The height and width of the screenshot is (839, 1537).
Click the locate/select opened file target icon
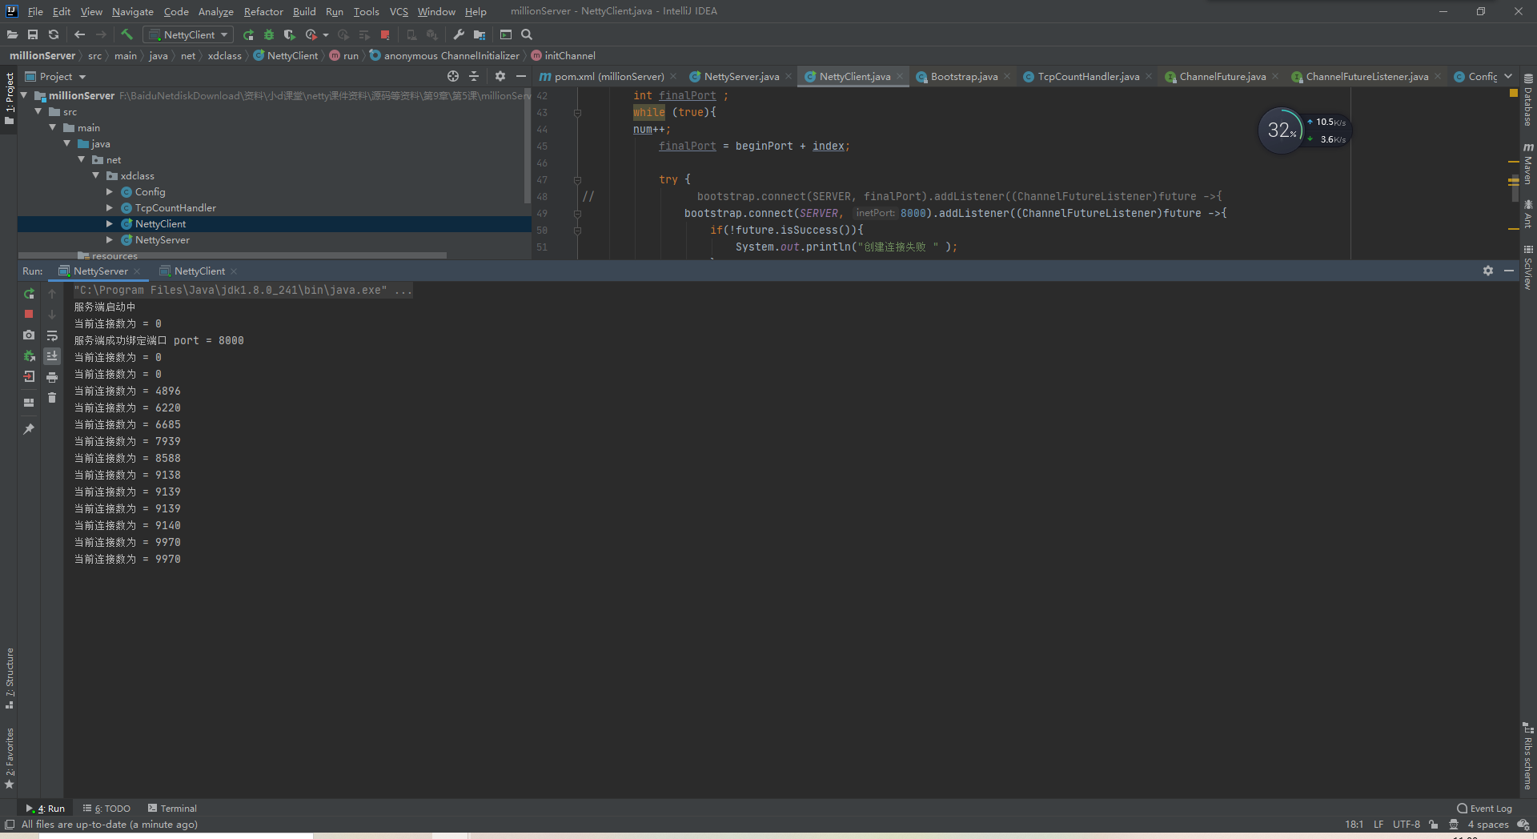click(453, 76)
